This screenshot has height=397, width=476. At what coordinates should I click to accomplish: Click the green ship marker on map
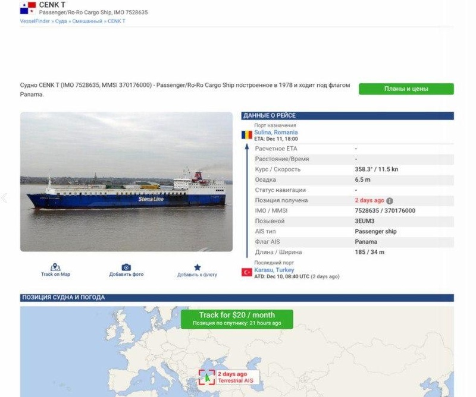(208, 377)
